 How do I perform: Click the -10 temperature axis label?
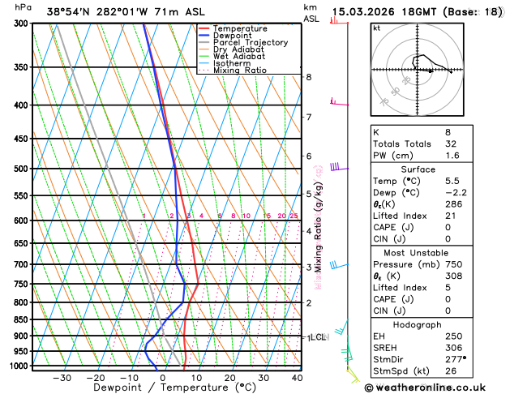[x=129, y=378]
